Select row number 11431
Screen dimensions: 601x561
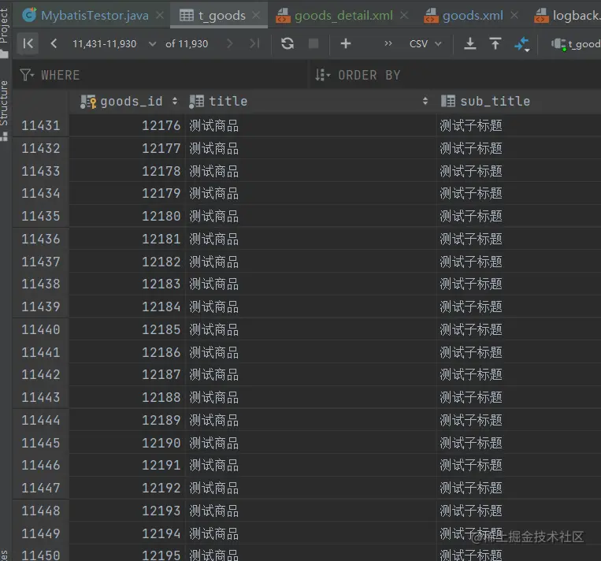coord(41,125)
